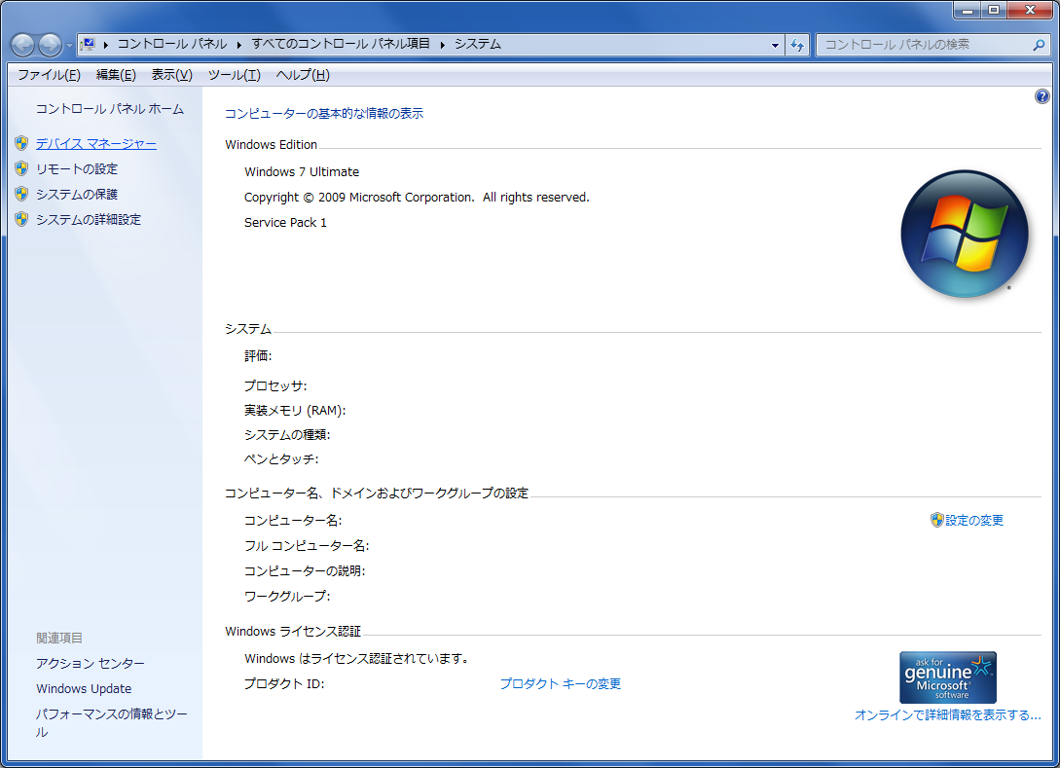1060x768 pixels.
Task: Open the 編集(E) menu
Action: click(x=116, y=75)
